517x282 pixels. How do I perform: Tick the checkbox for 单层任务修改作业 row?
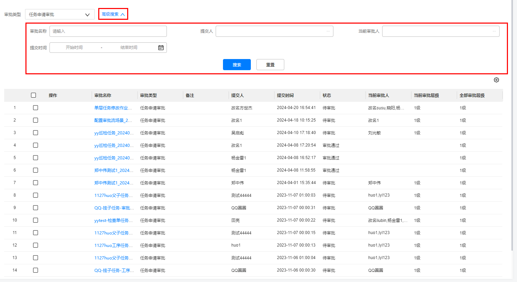tap(36, 108)
